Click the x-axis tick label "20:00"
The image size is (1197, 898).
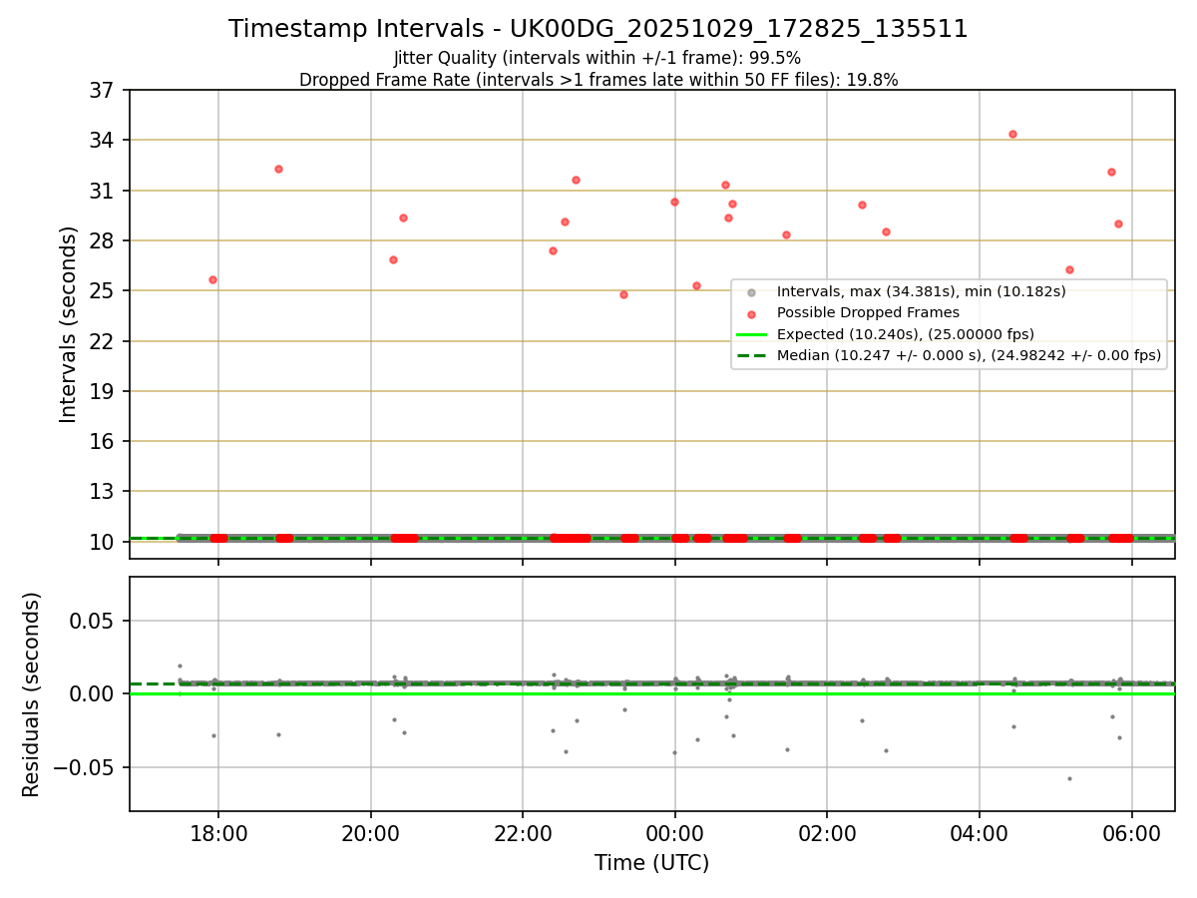click(371, 833)
